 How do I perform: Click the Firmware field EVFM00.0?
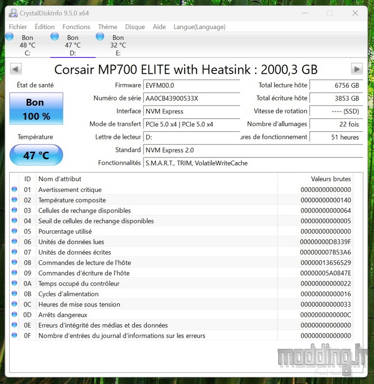click(191, 85)
